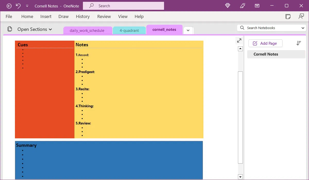Screen dimensions: 309x180
Task: Click the 4-quadrant colored section tab
Action: [129, 30]
